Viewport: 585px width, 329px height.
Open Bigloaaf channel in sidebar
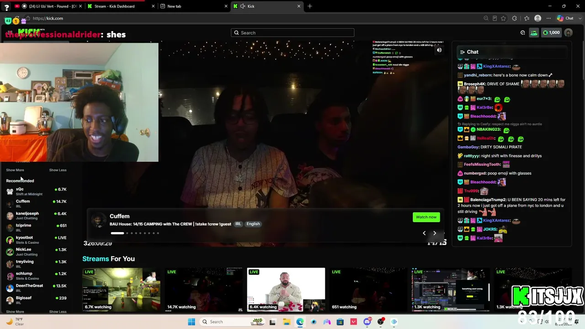37,300
